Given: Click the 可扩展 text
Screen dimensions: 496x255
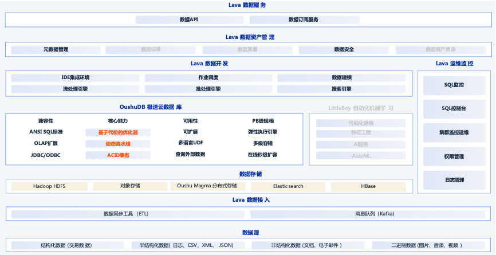Looking at the screenshot, I should (190, 132).
